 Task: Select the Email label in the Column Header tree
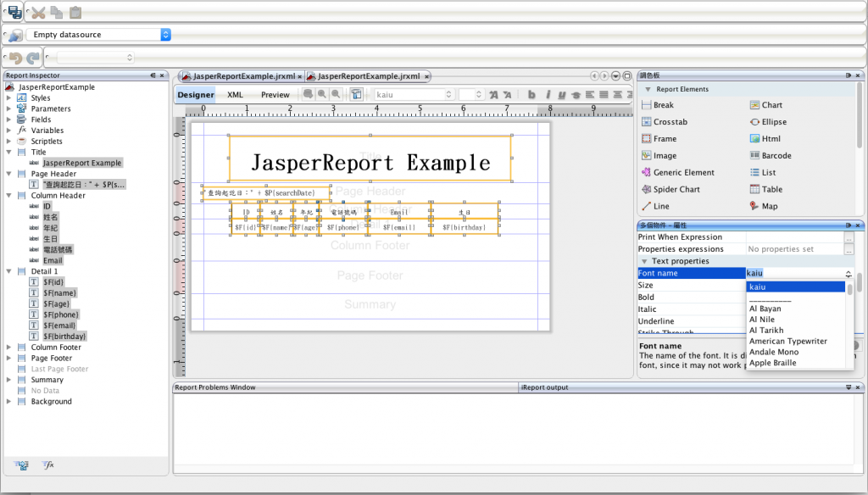click(x=53, y=260)
